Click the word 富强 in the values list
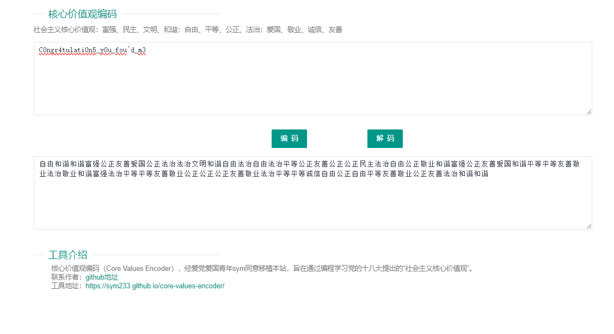 (x=109, y=30)
